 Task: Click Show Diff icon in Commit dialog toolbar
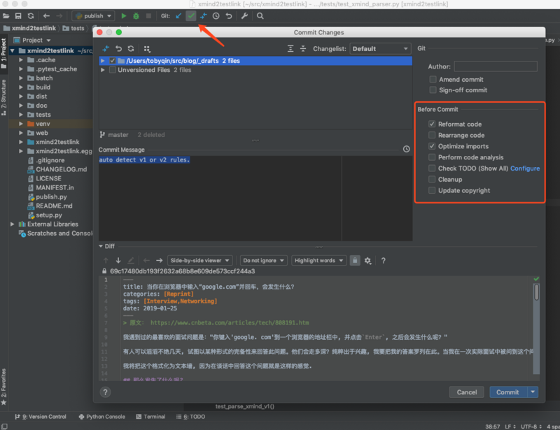(106, 48)
